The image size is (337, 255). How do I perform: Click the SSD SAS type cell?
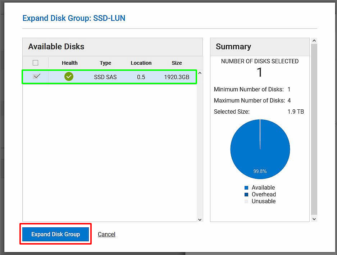105,77
